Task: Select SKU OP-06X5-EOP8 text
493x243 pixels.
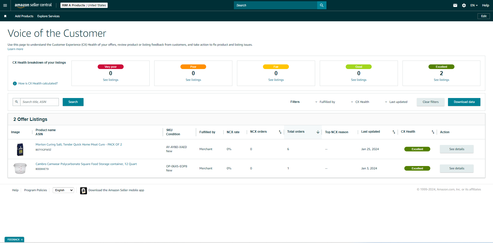Action: pyautogui.click(x=177, y=166)
